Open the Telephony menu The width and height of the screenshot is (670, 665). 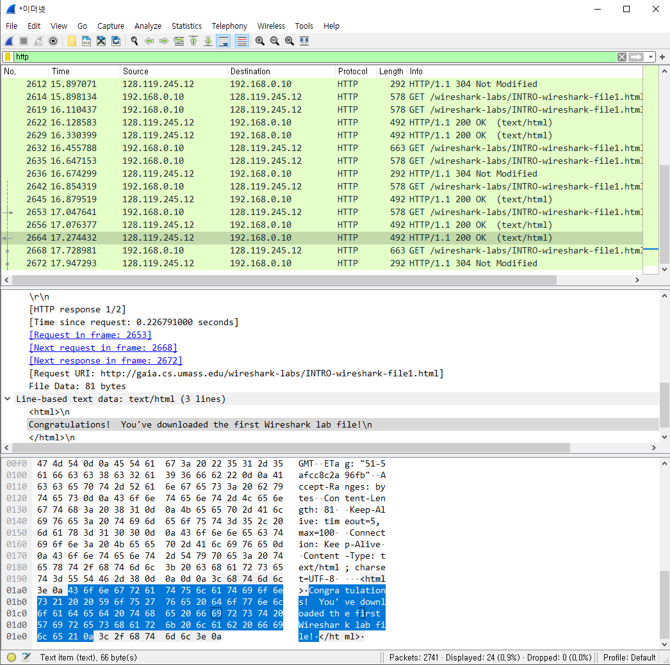229,26
